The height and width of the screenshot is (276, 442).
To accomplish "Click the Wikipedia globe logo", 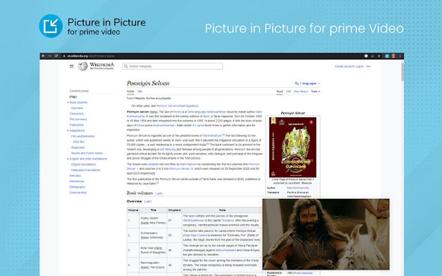I will [x=82, y=66].
